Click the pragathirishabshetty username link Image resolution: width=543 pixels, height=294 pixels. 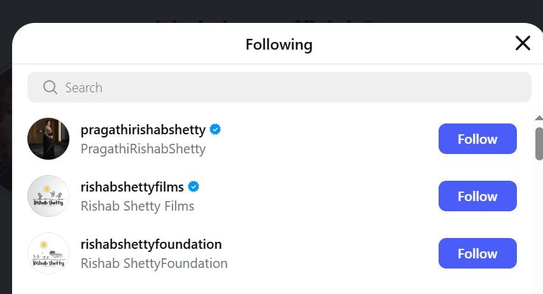pos(143,130)
